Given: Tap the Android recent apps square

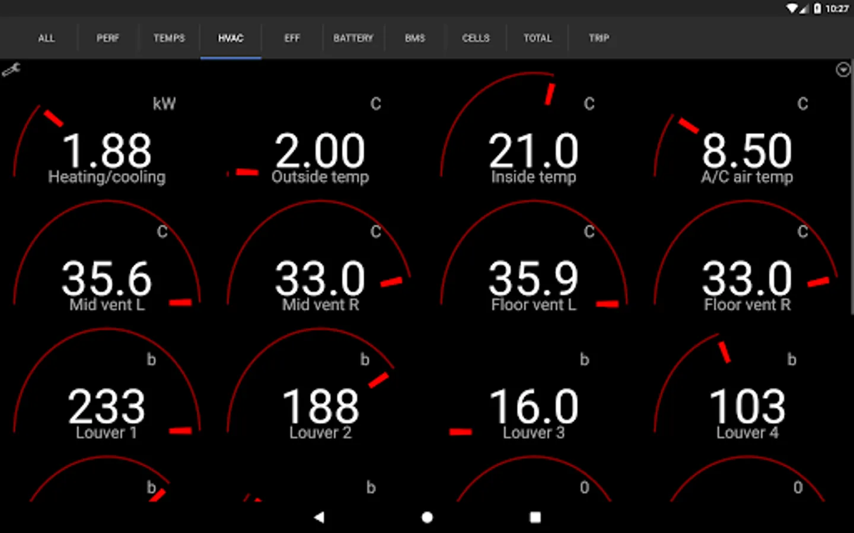Looking at the screenshot, I should [x=535, y=517].
